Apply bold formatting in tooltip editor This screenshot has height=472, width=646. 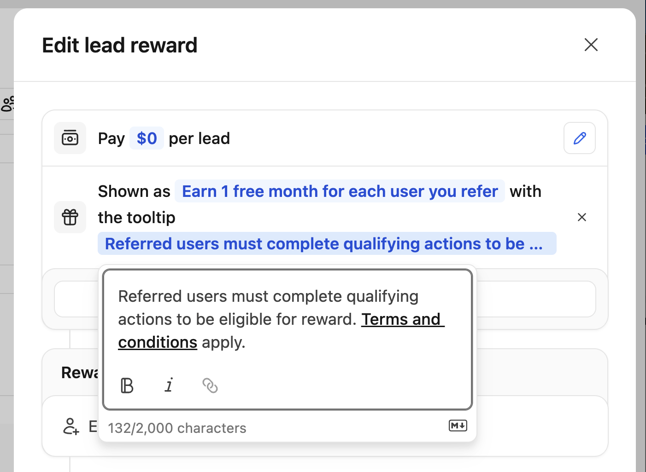click(127, 386)
